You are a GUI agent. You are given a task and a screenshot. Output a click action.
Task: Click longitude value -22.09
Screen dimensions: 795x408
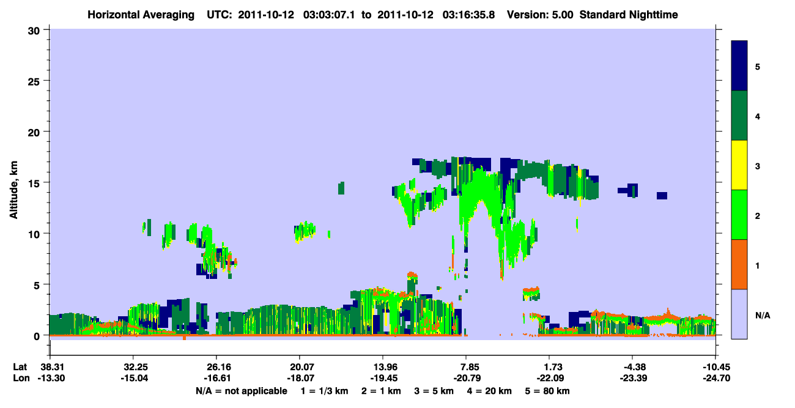[549, 379]
